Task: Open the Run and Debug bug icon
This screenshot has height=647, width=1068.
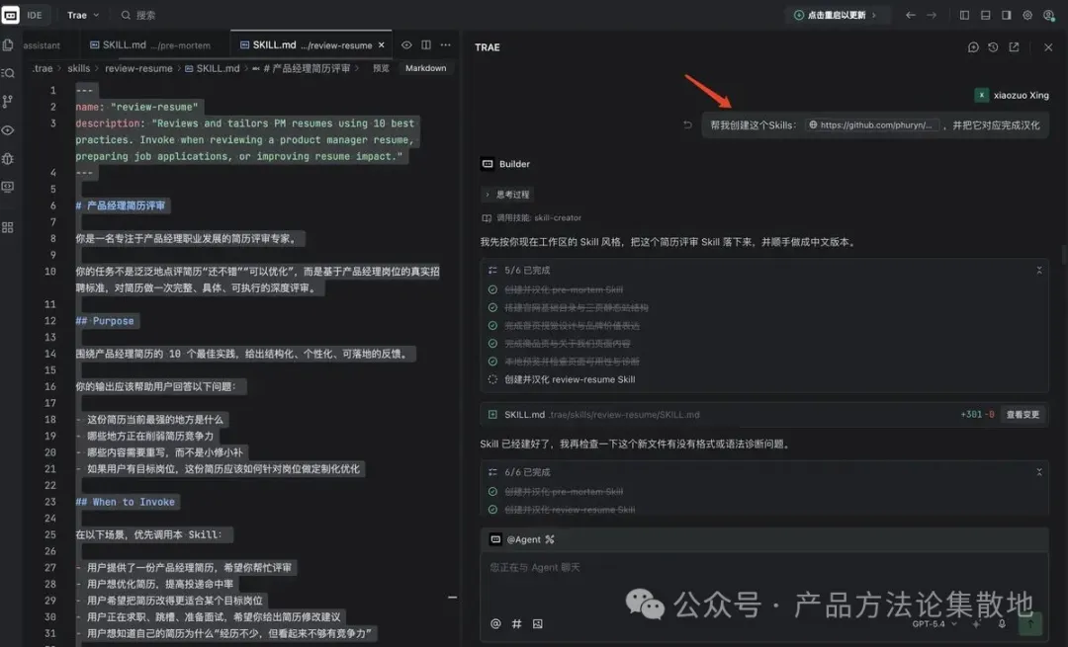Action: point(8,158)
